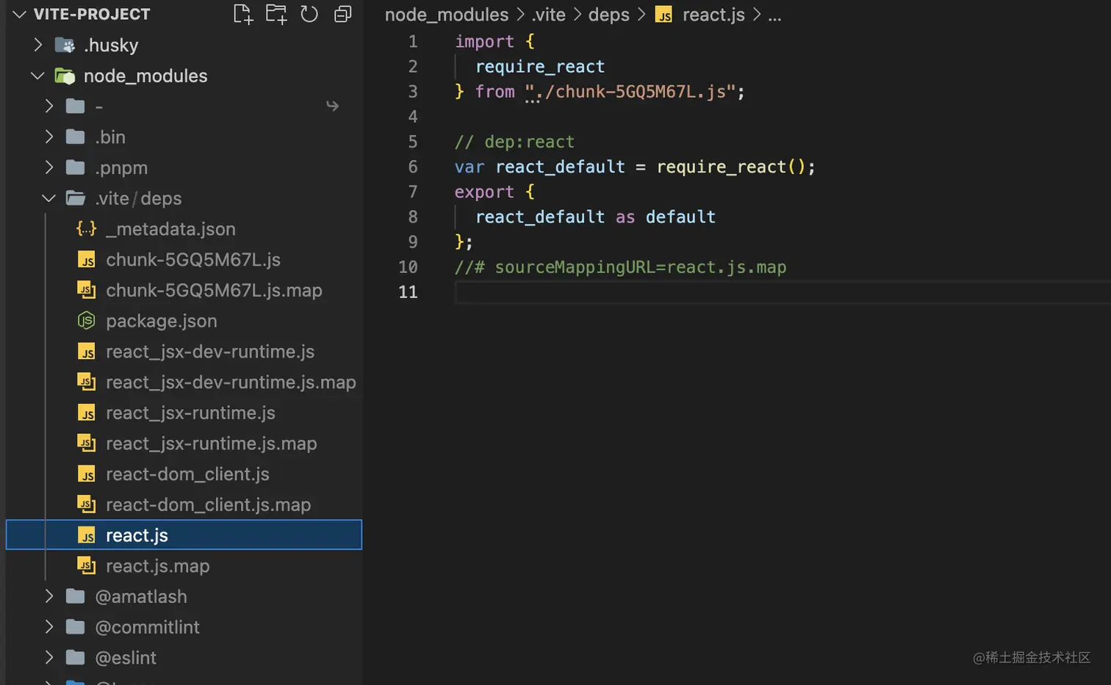1111x685 pixels.
Task: Open chunk-5GQ5M67L.js file
Action: point(193,260)
